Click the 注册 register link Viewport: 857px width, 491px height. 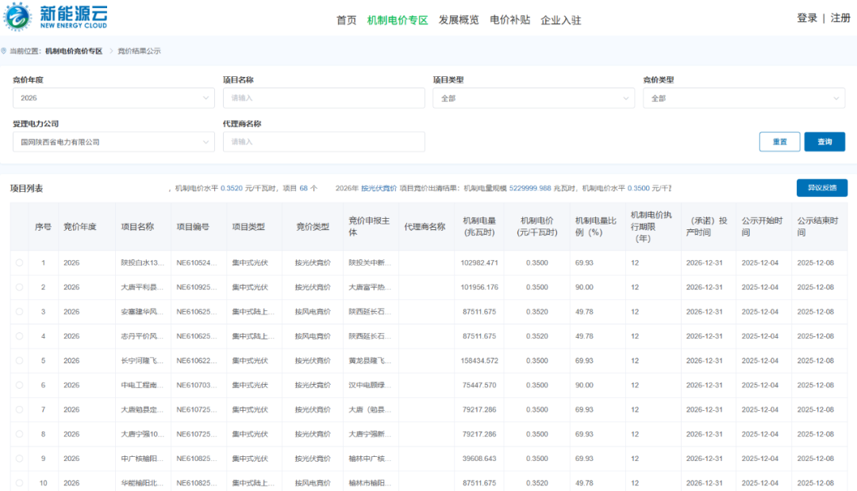coord(840,18)
